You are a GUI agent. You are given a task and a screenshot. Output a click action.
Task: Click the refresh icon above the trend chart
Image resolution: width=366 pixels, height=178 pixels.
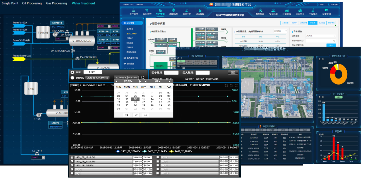[236, 85]
